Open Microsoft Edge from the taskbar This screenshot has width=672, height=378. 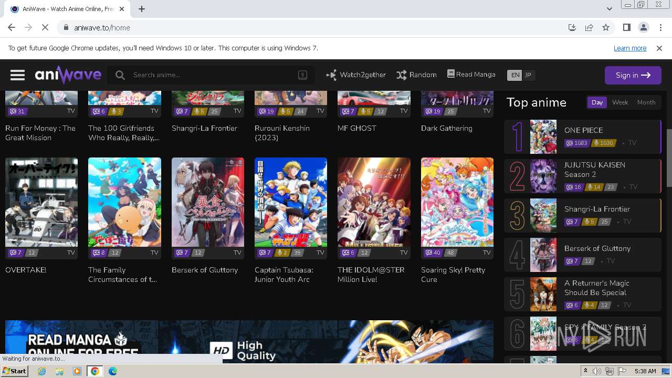(x=113, y=371)
